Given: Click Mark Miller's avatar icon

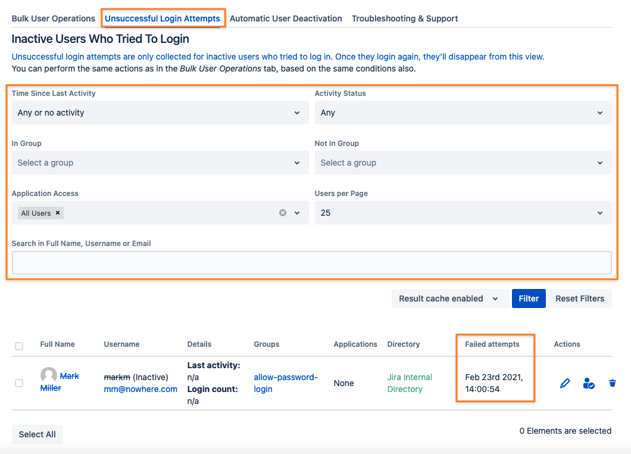Looking at the screenshot, I should 49,375.
